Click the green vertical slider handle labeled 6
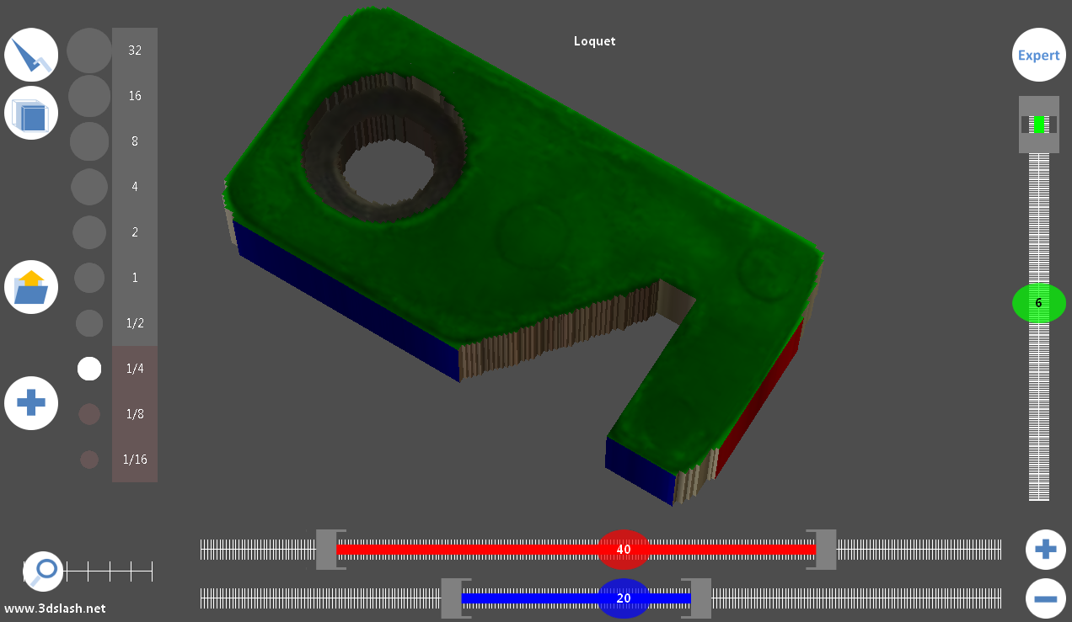 1038,303
